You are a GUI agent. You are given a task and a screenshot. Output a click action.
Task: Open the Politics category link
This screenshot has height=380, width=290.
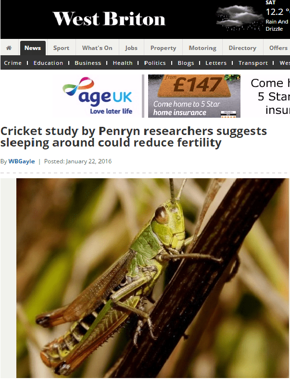click(x=155, y=63)
